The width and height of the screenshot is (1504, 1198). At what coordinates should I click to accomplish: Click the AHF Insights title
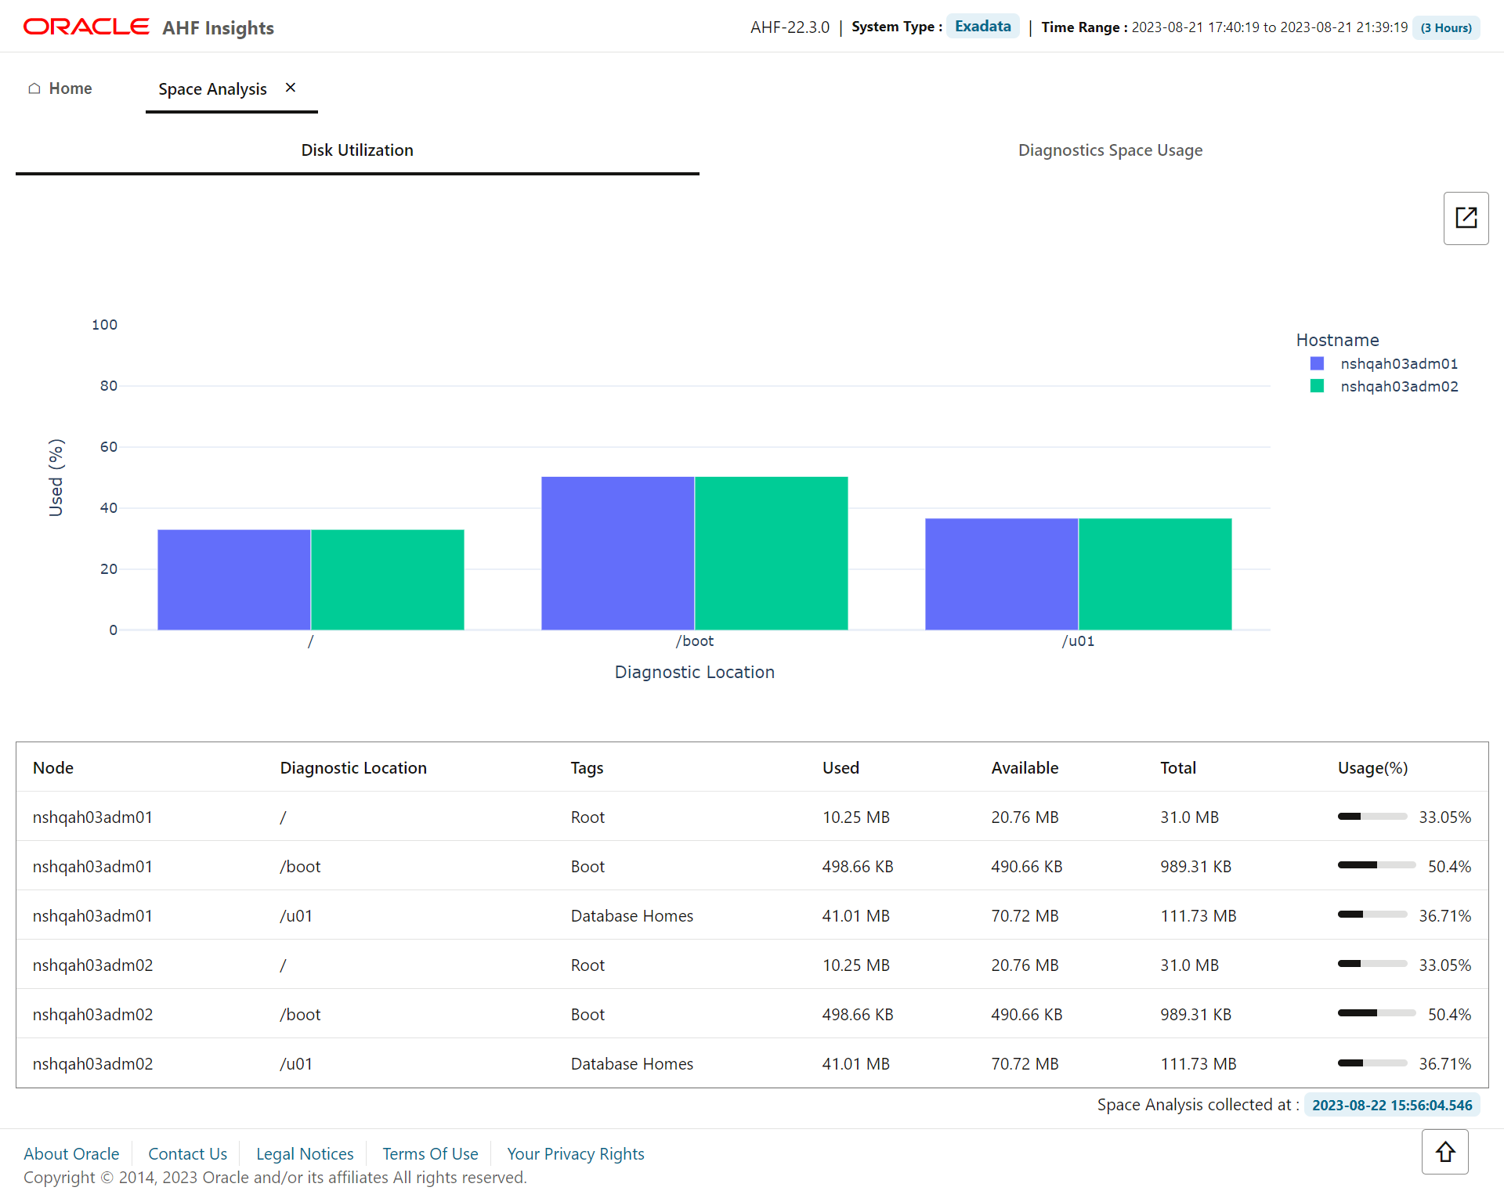click(218, 28)
